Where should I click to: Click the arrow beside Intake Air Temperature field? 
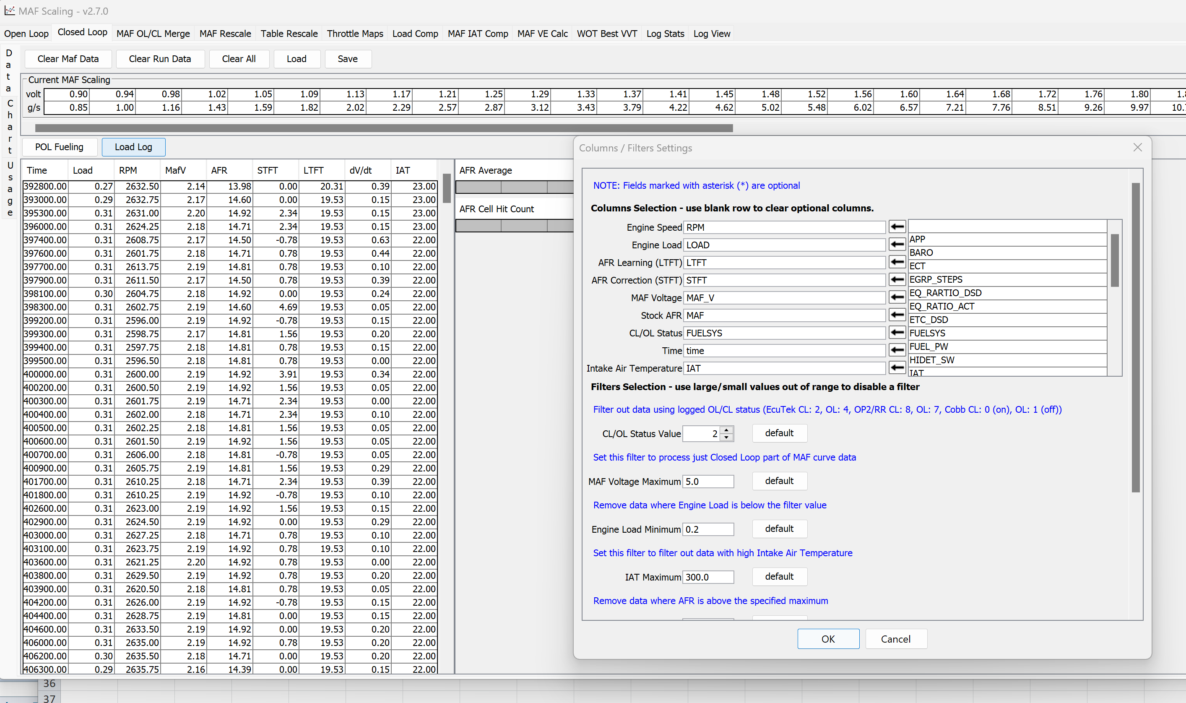coord(897,367)
